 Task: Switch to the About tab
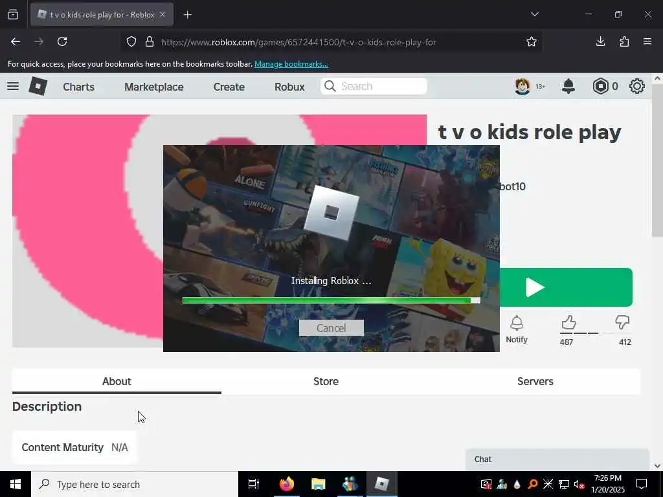click(117, 381)
